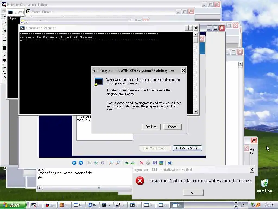Click the Actual Size icon in viewer toolbar
This screenshot has height=209, width=278.
tap(96, 163)
